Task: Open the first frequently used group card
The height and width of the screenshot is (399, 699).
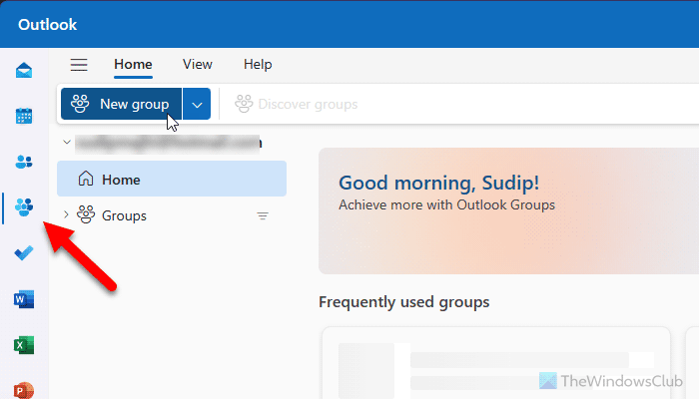Action: [x=495, y=363]
